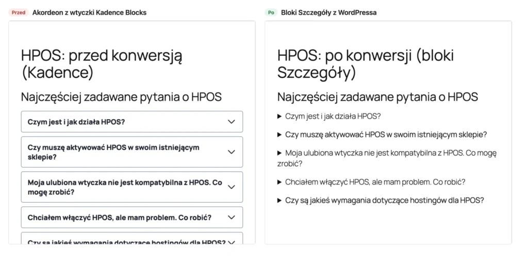This screenshot has width=528, height=261.
Task: Click summary text 'Czy muszę aktywować HPOS' in right panel
Action: click(386, 135)
